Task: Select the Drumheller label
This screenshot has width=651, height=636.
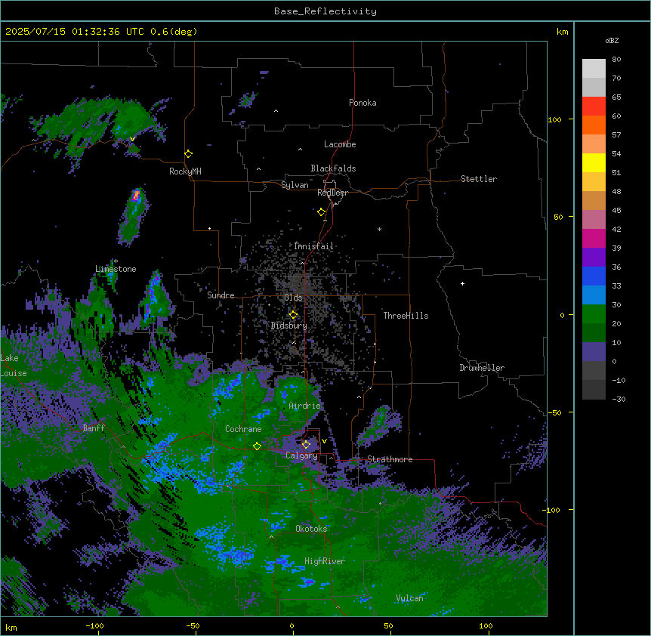Action: coord(482,368)
